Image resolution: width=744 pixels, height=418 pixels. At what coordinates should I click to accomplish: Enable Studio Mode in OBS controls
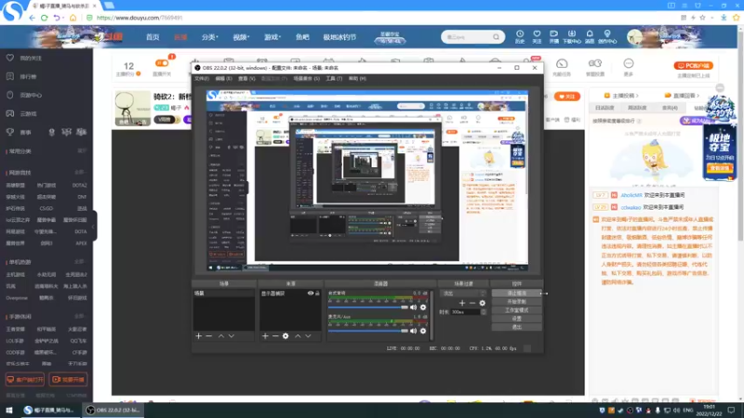[516, 310]
